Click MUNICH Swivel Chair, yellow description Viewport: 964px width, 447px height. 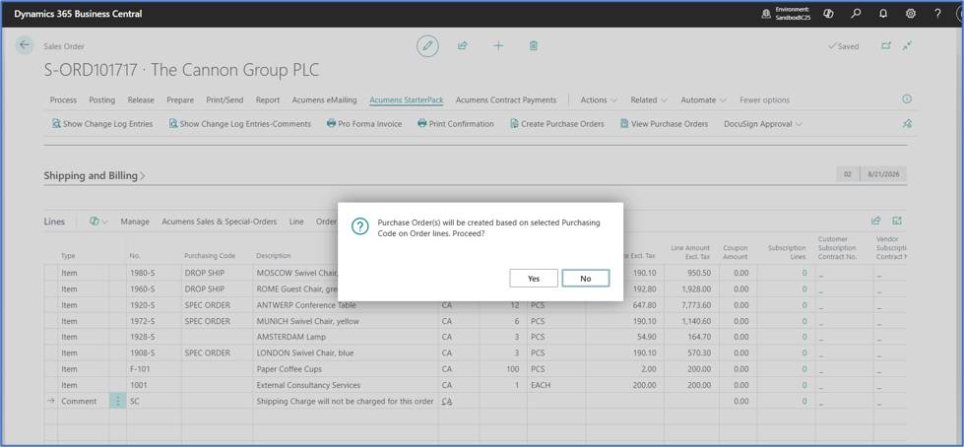[x=307, y=321]
